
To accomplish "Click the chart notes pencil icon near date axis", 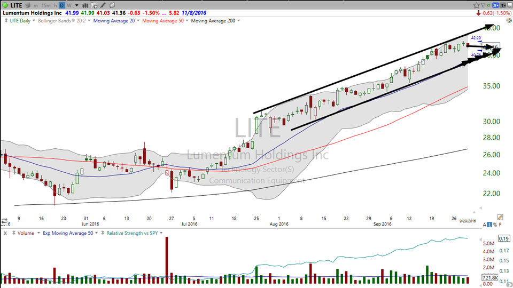I will coord(500,217).
